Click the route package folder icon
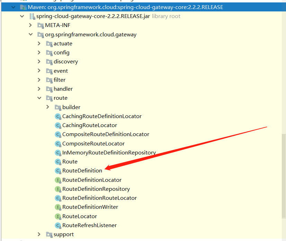 (49, 98)
